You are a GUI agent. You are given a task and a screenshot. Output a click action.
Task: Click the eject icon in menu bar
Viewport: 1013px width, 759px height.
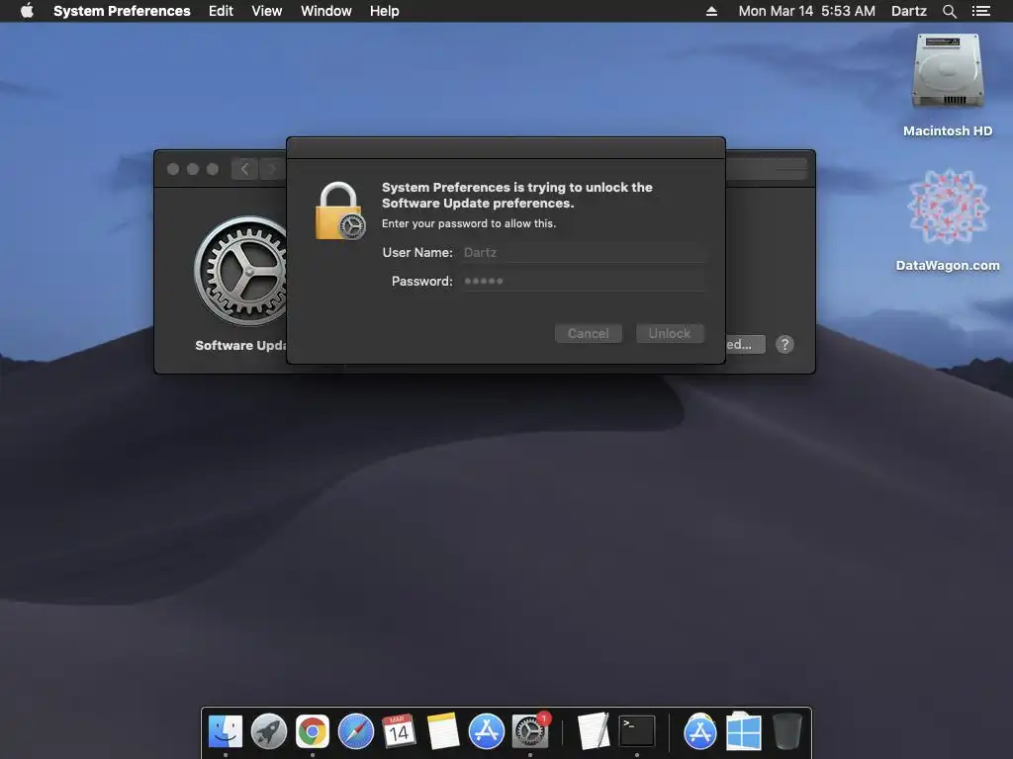tap(711, 11)
